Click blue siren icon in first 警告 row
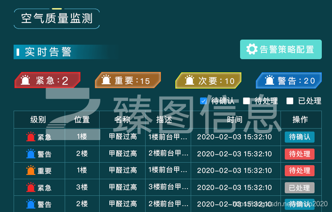Image resolution: width=332 pixels, height=212 pixels. pos(31,154)
